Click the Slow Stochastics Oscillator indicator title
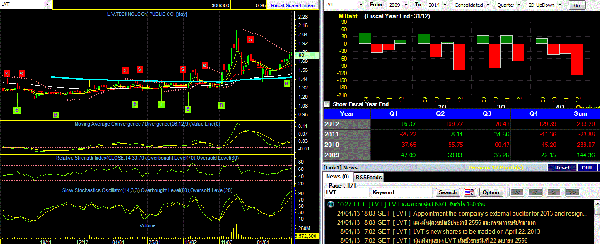The height and width of the screenshot is (244, 600). click(x=147, y=190)
